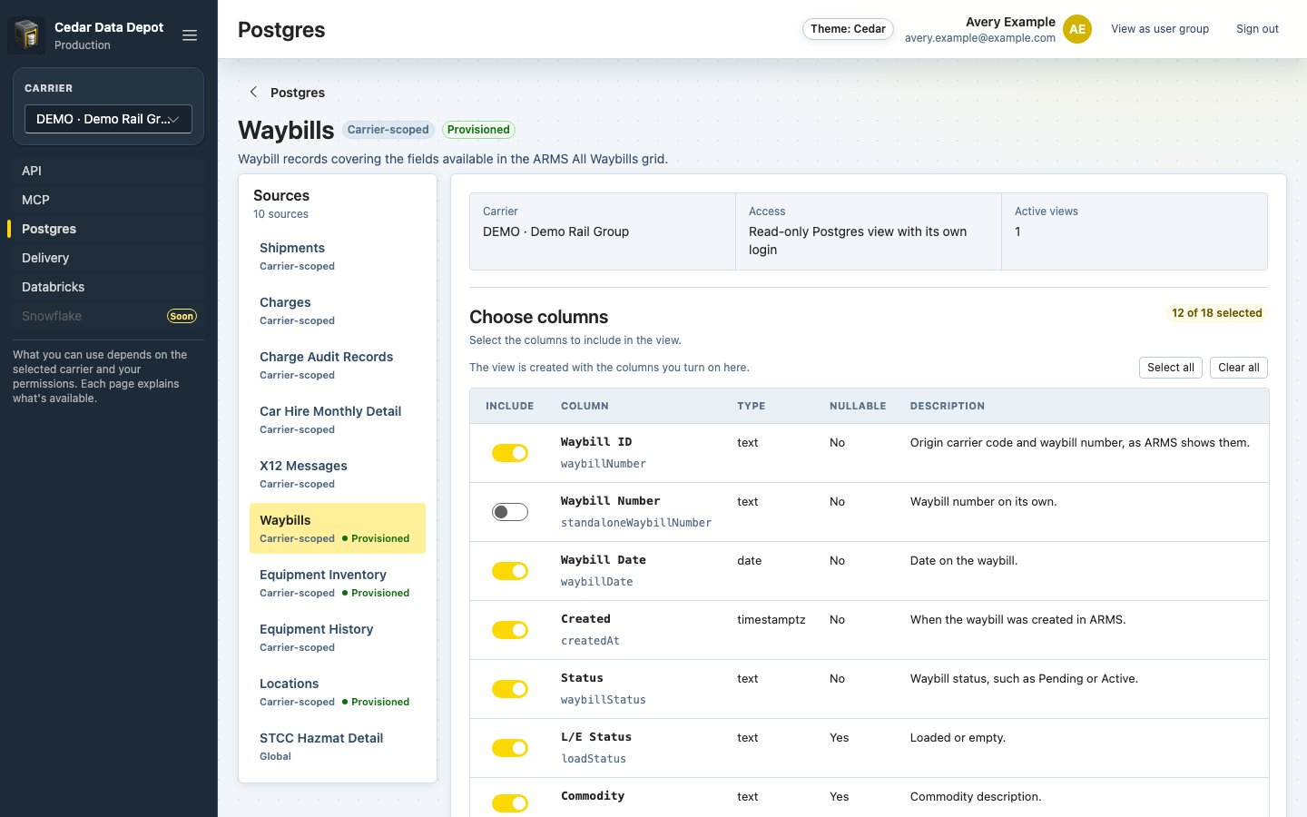Viewport: 1307px width, 817px height.
Task: Open the X12 Messages source
Action: click(x=338, y=474)
